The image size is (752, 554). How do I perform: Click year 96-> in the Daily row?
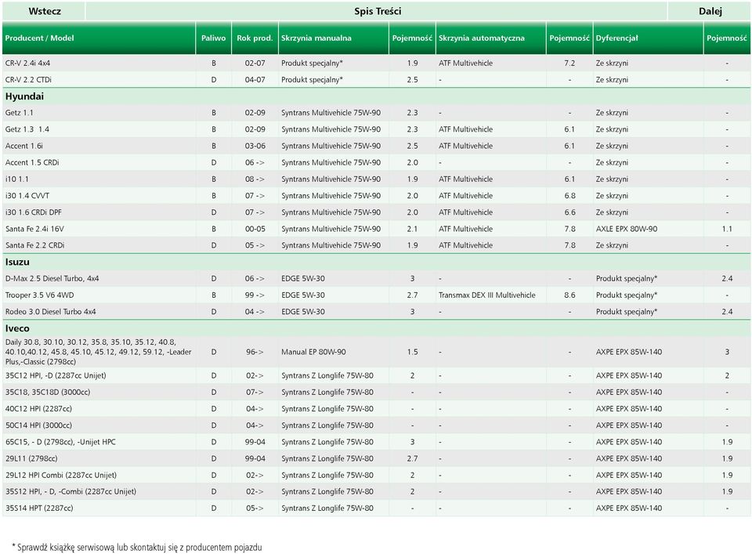(255, 352)
